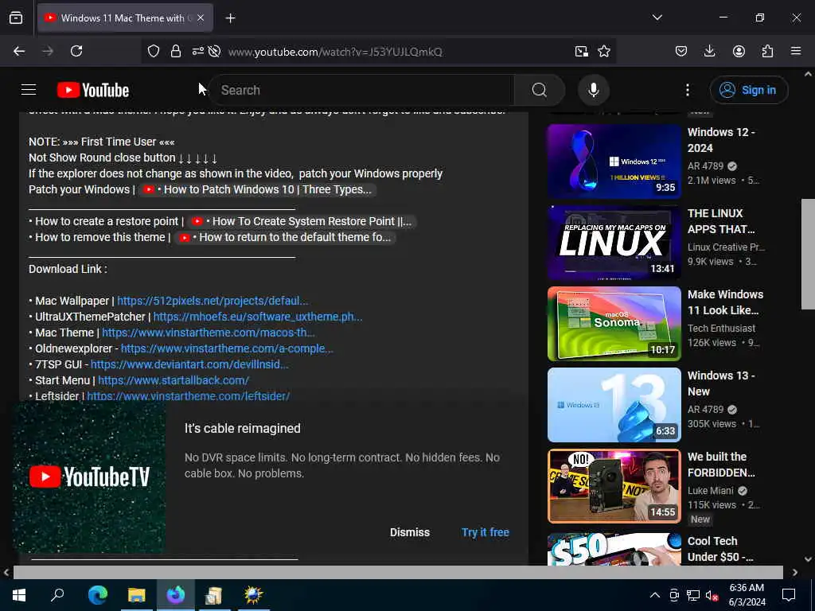Open How to return to default theme link
This screenshot has width=815, height=611.
[x=286, y=237]
